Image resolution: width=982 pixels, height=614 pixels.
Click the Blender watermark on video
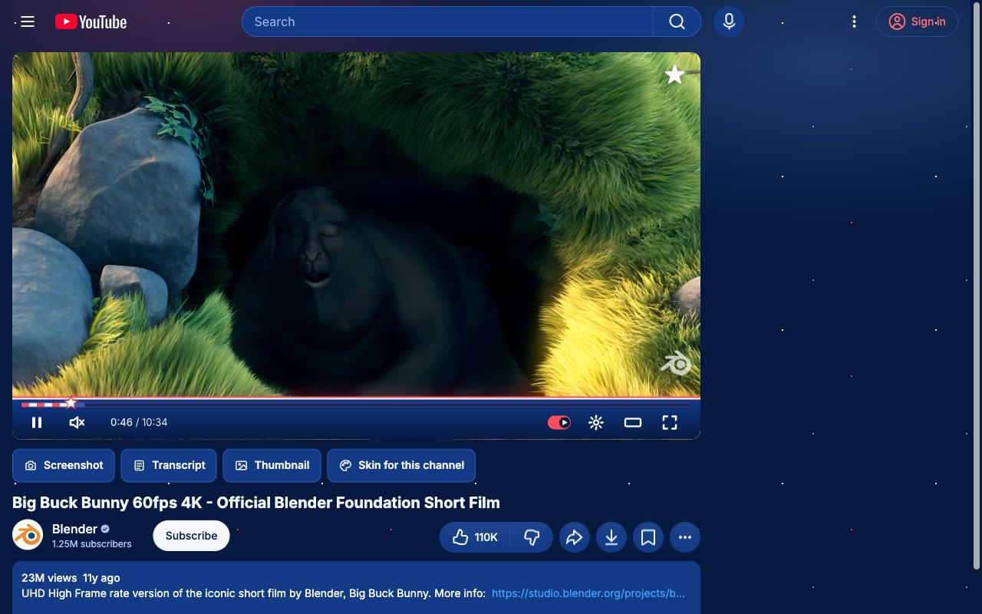677,362
